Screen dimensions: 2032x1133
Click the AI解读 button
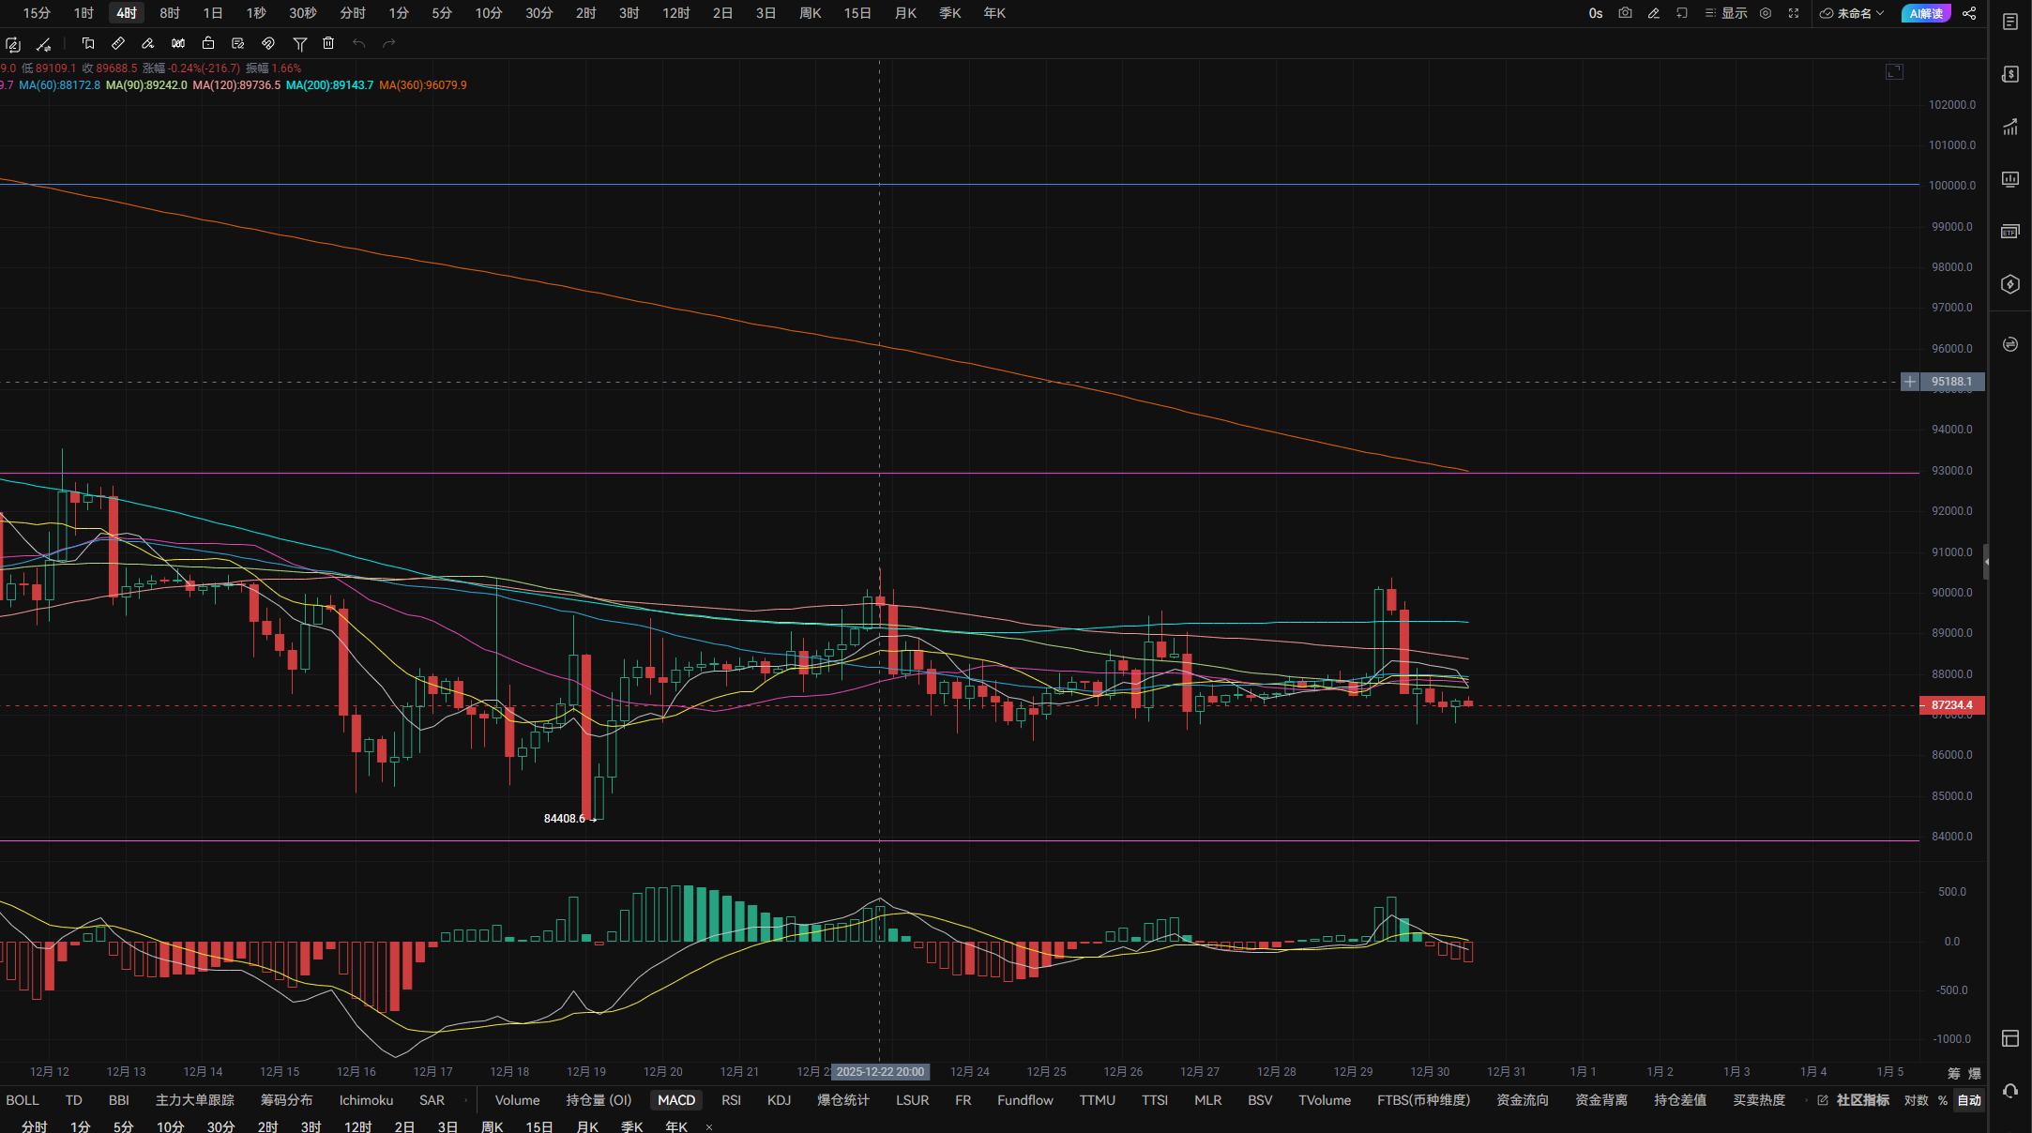tap(1925, 13)
